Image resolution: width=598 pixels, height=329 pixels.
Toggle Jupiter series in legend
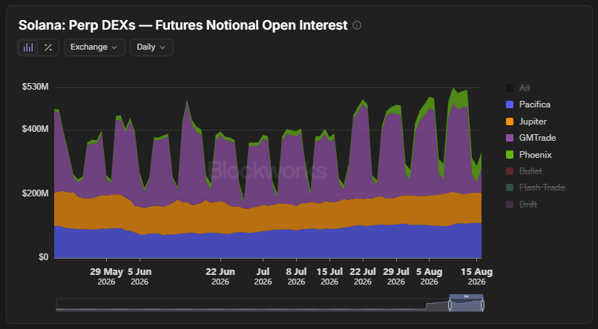tap(526, 122)
